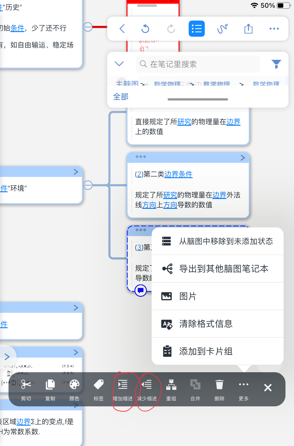This screenshot has height=446, width=294.
Task: Open the top toolbar ellipsis menu
Action: (x=274, y=29)
